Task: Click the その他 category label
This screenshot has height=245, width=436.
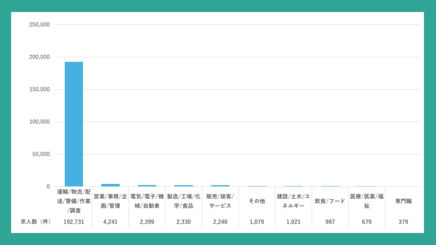Action: coord(257,201)
